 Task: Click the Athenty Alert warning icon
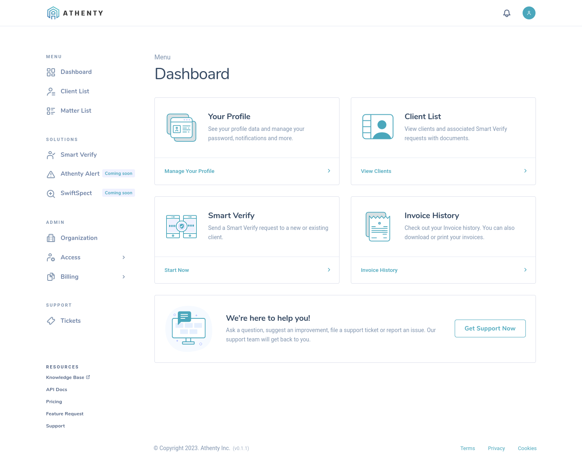pos(51,174)
